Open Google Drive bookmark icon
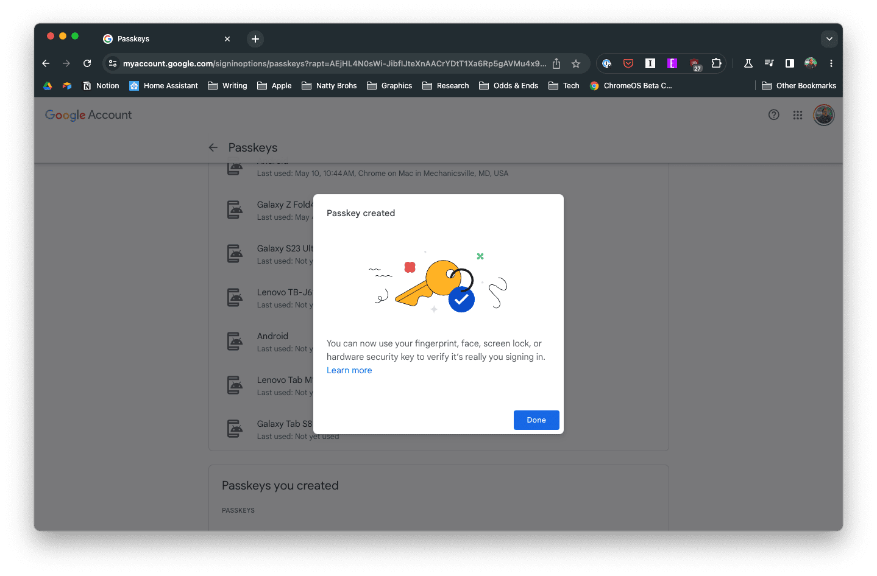This screenshot has width=877, height=576. tap(48, 86)
